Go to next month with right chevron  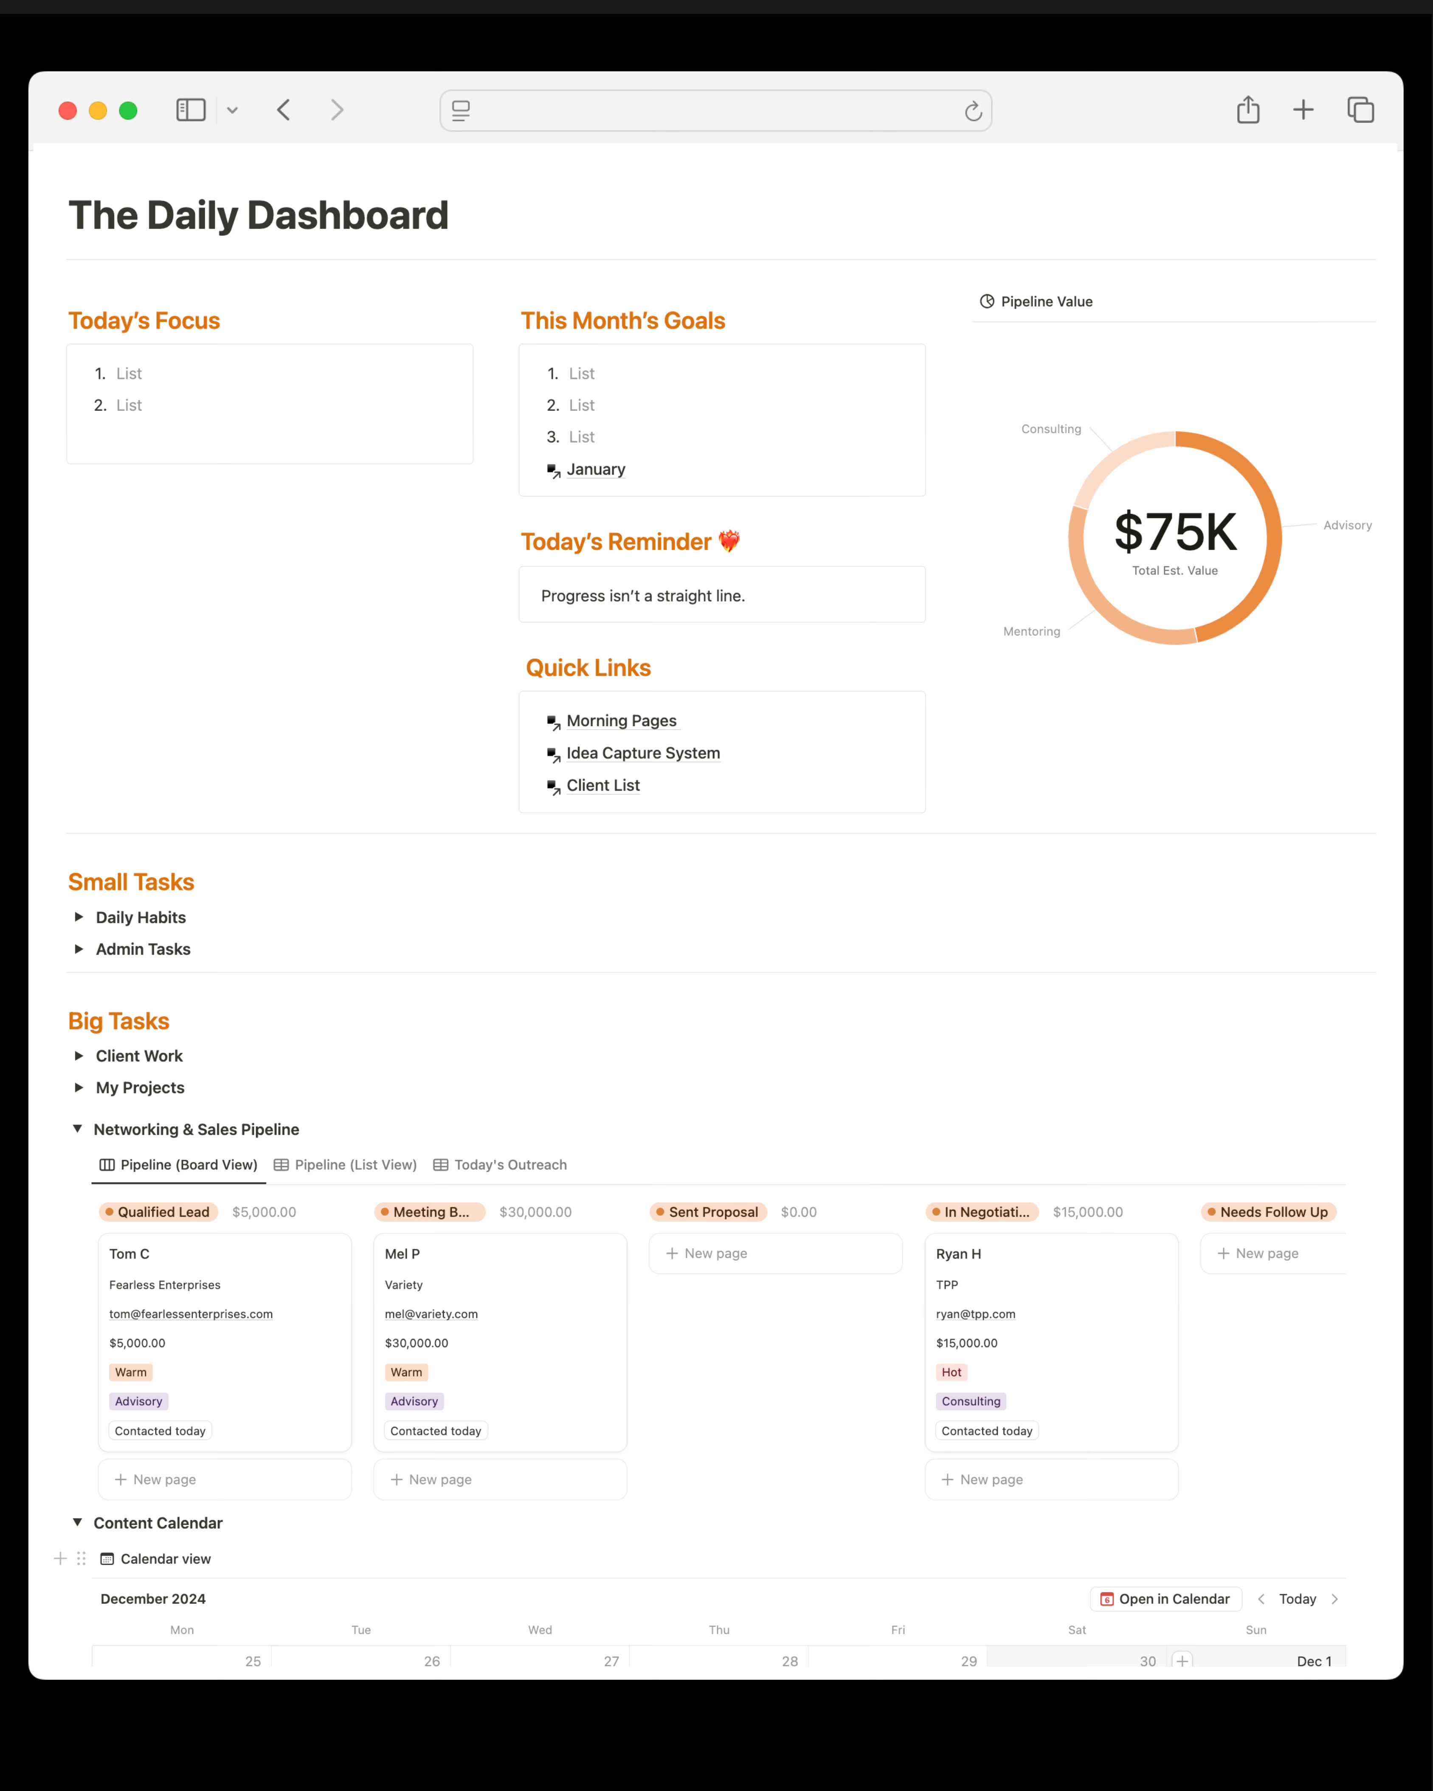click(x=1334, y=1599)
